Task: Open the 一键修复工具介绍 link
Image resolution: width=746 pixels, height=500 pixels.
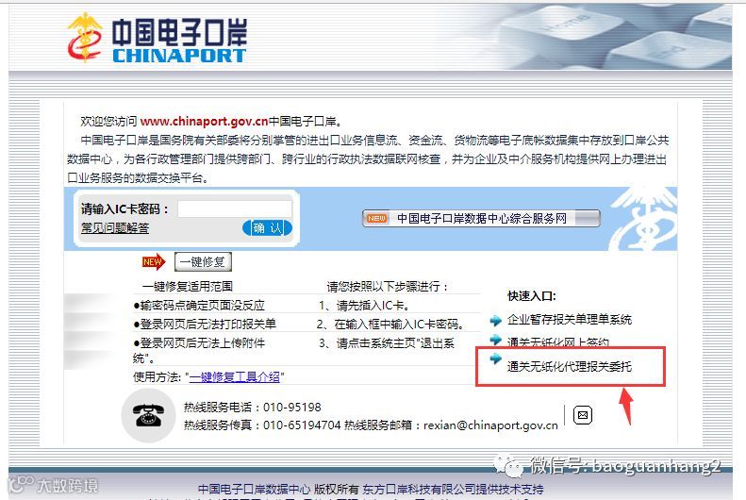Action: [x=235, y=376]
